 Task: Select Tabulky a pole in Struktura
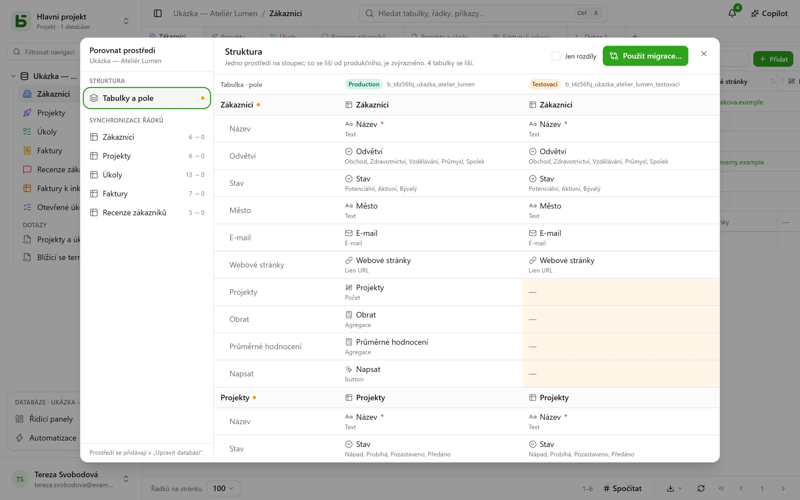tap(147, 98)
